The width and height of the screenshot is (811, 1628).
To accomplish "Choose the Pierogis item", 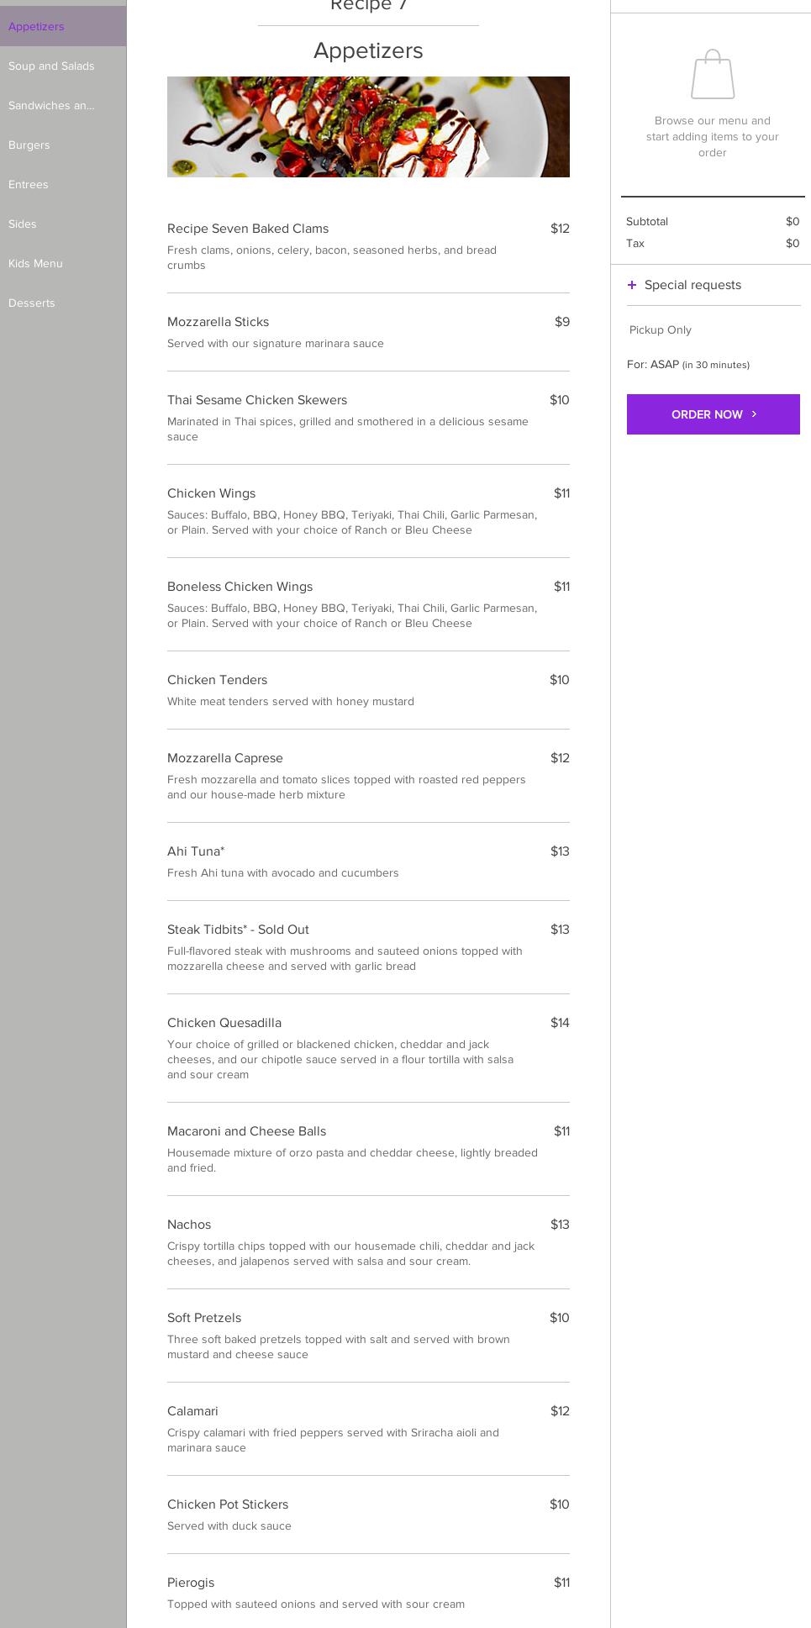I will click(x=368, y=1593).
